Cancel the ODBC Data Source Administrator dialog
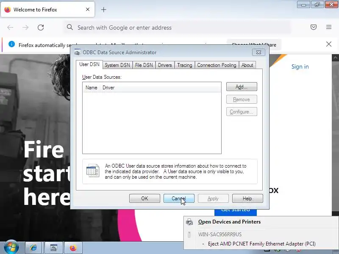Viewport: 339px width, 254px height. click(x=179, y=199)
